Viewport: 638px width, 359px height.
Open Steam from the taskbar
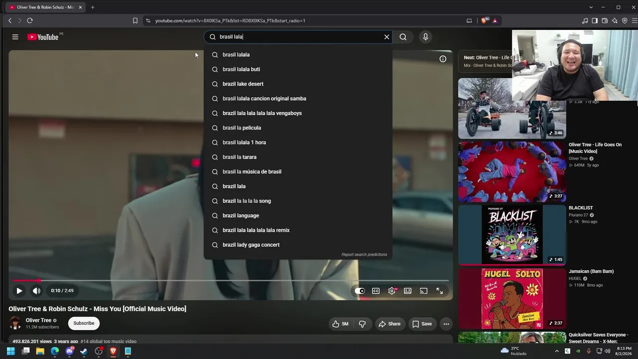point(84,351)
